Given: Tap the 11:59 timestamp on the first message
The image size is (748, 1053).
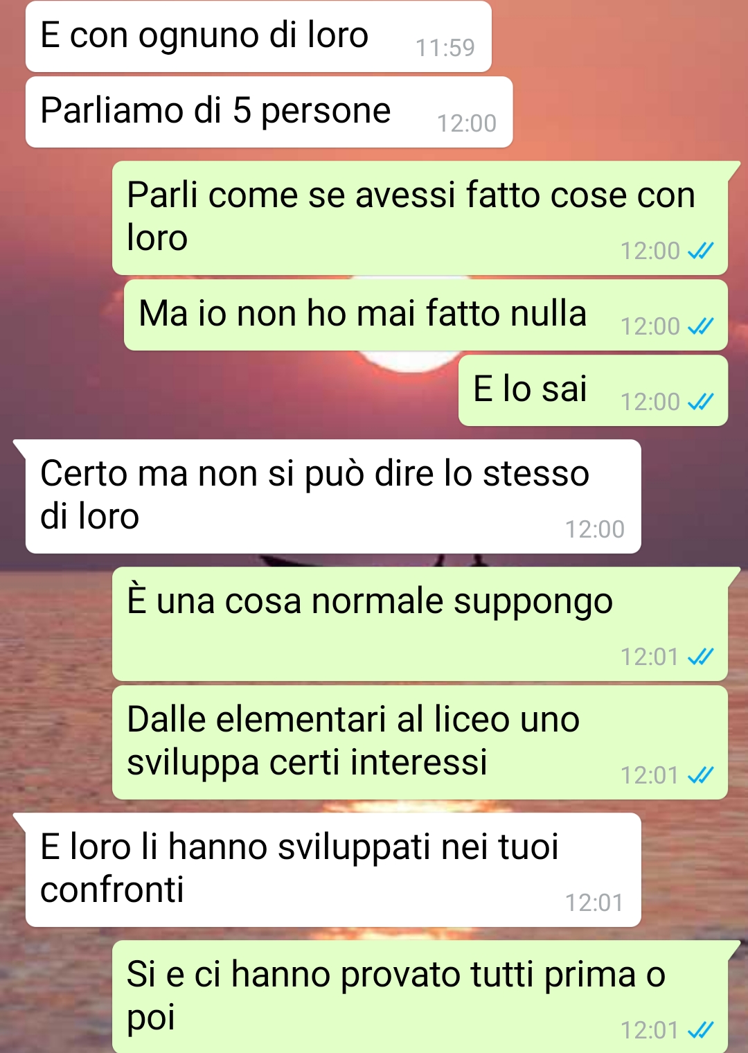Looking at the screenshot, I should (445, 48).
